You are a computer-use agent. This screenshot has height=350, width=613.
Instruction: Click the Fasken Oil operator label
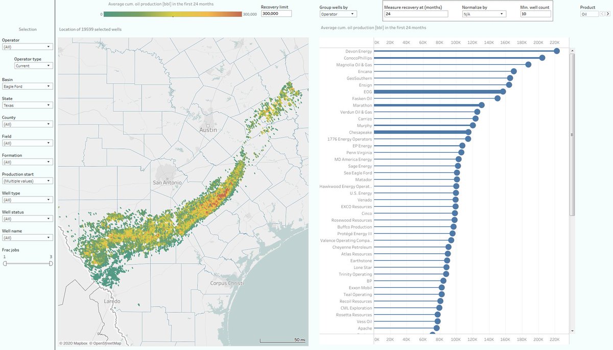pos(362,98)
